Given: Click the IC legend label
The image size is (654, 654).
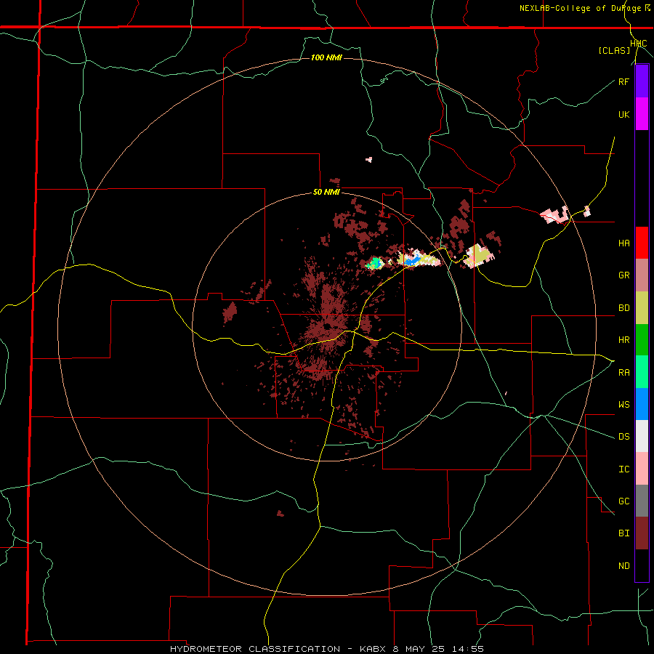Looking at the screenshot, I should tap(623, 469).
